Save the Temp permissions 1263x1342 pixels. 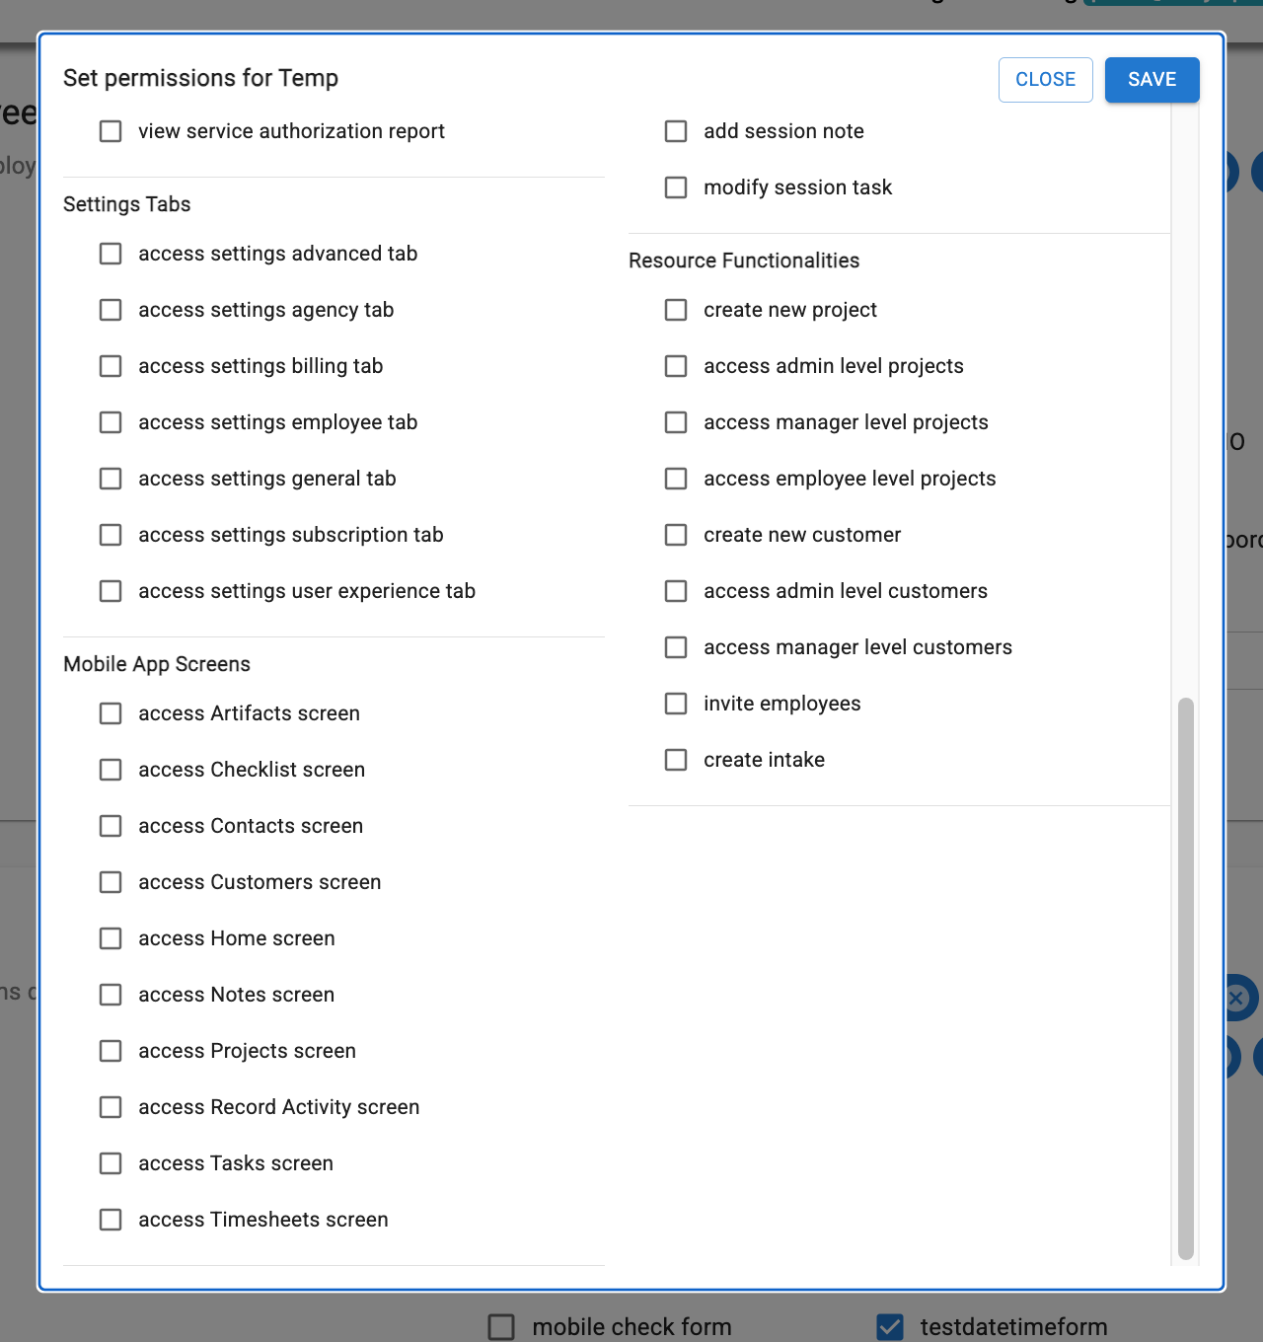(x=1152, y=80)
